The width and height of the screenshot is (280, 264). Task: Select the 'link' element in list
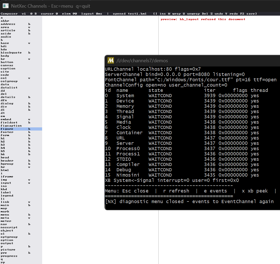[21, 202]
